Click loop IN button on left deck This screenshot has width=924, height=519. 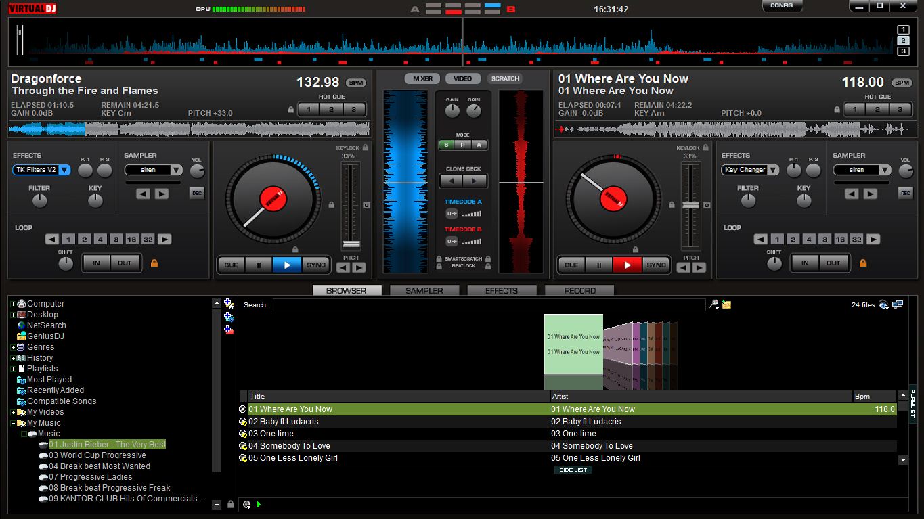tap(96, 263)
